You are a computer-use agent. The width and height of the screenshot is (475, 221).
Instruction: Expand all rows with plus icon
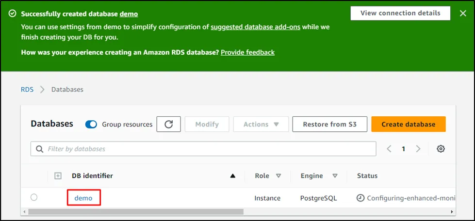(58, 176)
